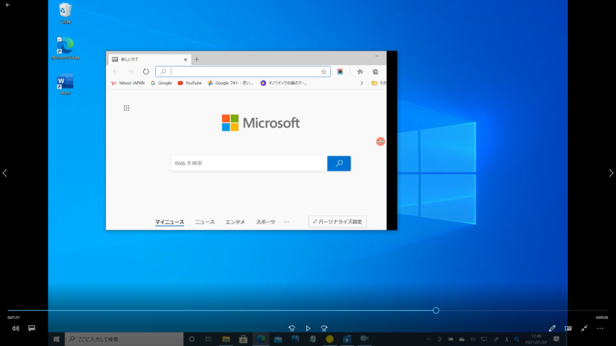Click the Edge refresh icon

[146, 71]
